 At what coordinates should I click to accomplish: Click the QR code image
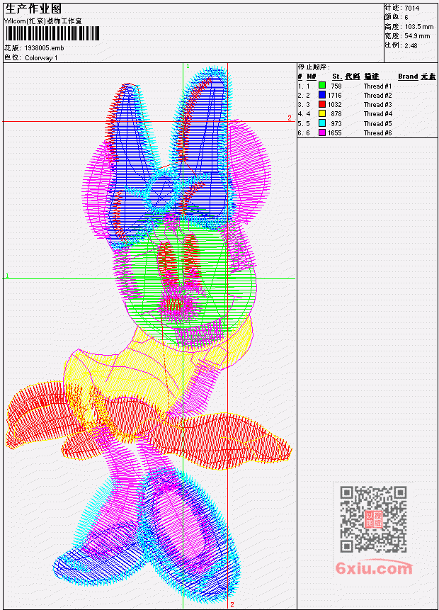coord(373,519)
